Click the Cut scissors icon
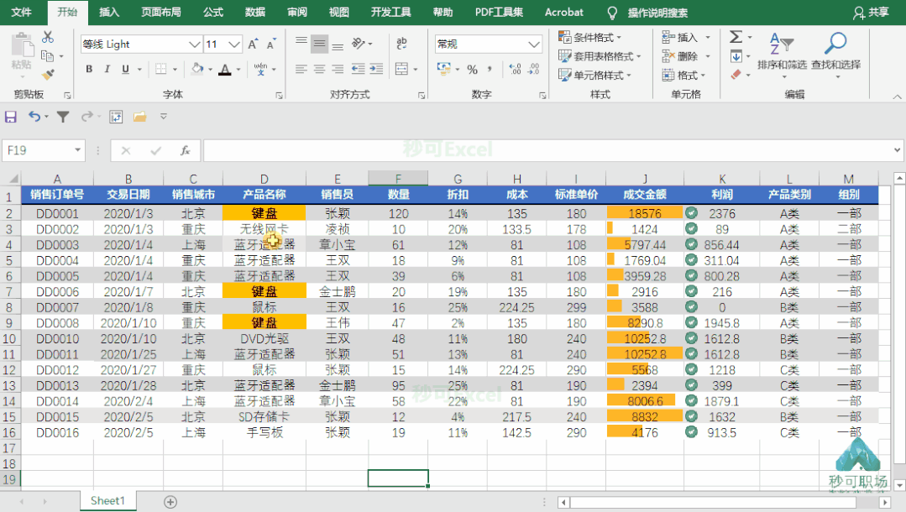 [48, 38]
